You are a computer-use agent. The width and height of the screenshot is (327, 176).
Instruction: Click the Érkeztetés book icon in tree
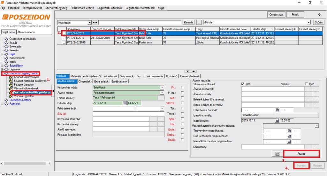click(x=6, y=46)
